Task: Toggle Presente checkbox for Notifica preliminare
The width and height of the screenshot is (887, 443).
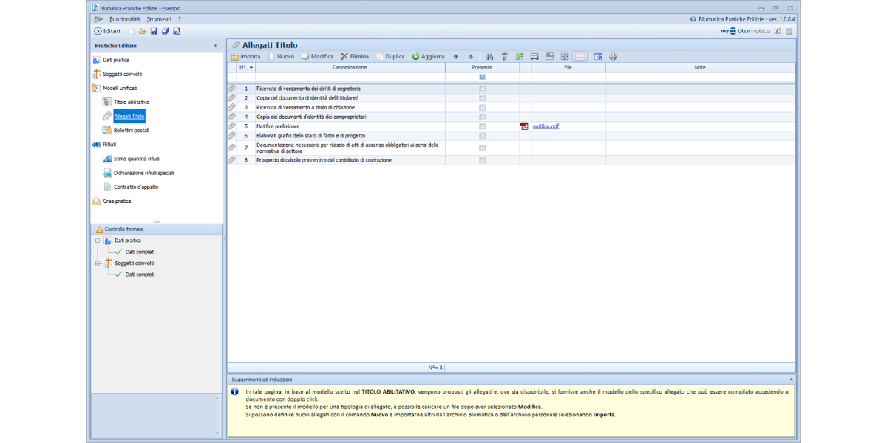Action: tap(482, 126)
